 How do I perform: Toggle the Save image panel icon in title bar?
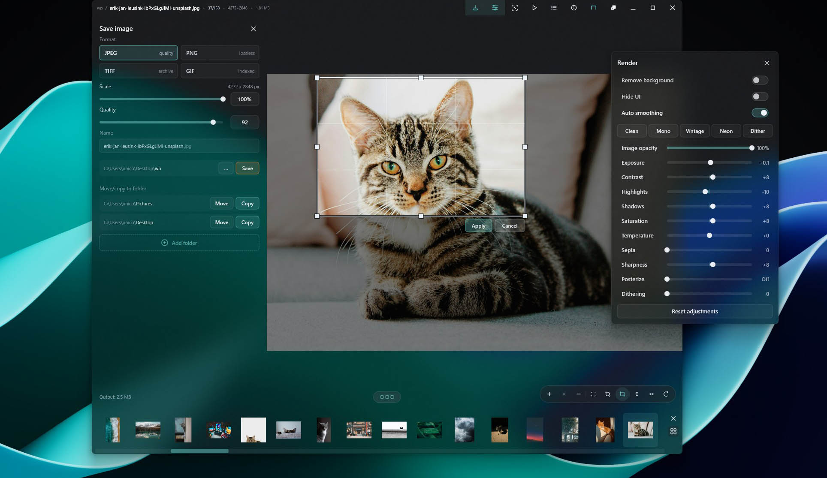[x=475, y=8]
